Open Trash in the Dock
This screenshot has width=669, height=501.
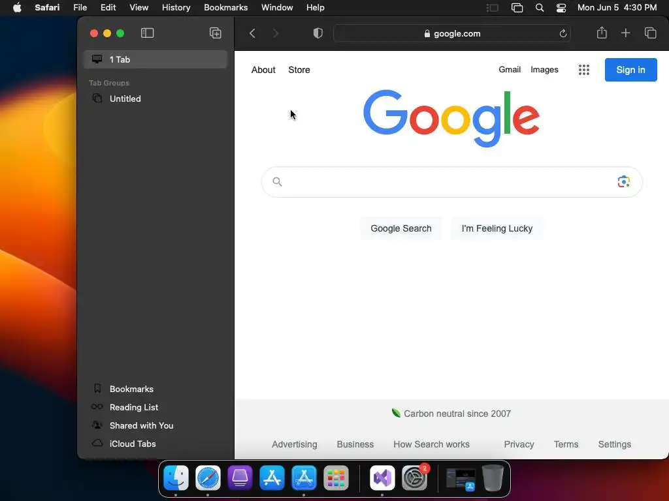point(493,478)
